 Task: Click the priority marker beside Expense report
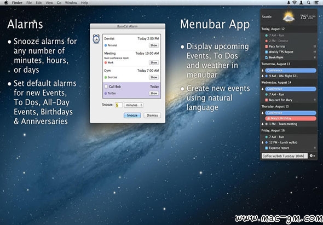[315, 148]
